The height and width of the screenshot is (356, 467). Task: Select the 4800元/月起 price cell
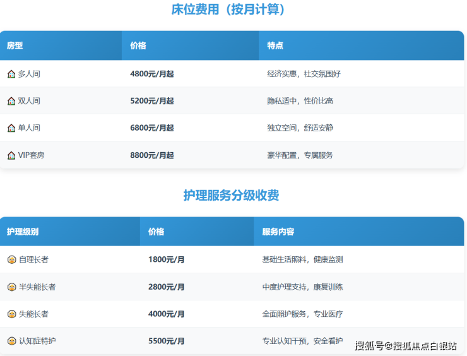(x=151, y=74)
